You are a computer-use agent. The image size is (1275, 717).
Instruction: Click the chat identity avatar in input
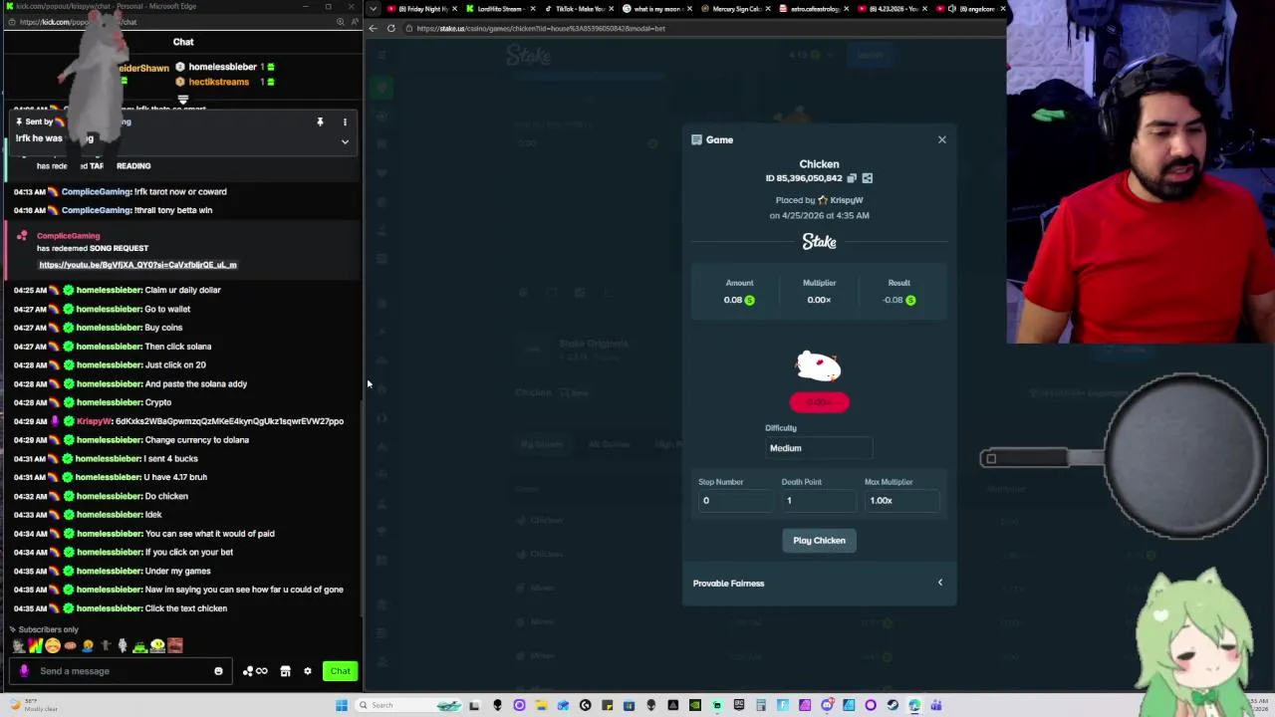pos(24,671)
